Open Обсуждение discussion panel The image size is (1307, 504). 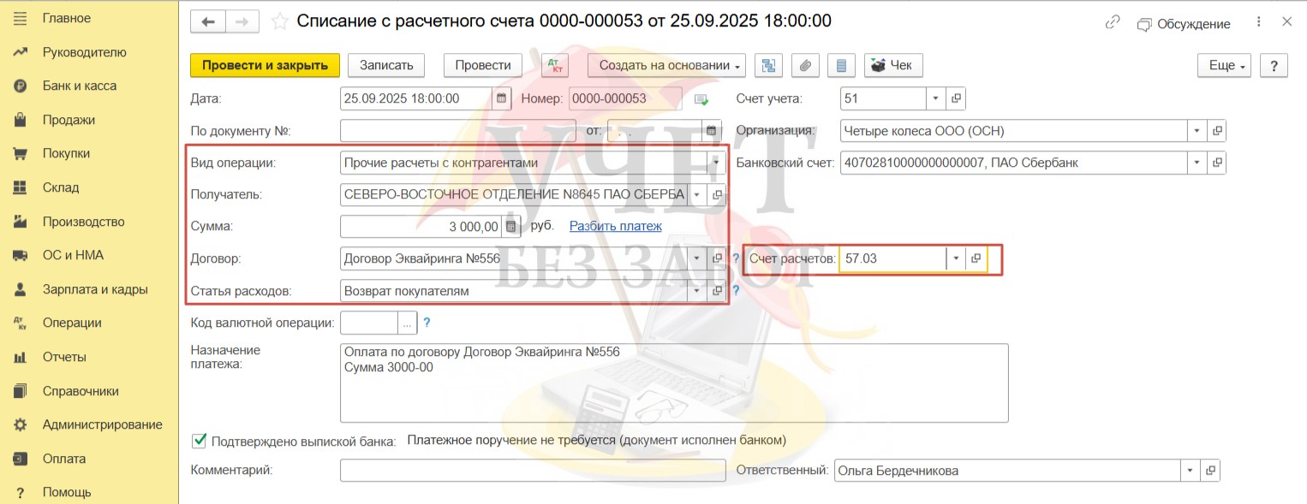pyautogui.click(x=1184, y=24)
